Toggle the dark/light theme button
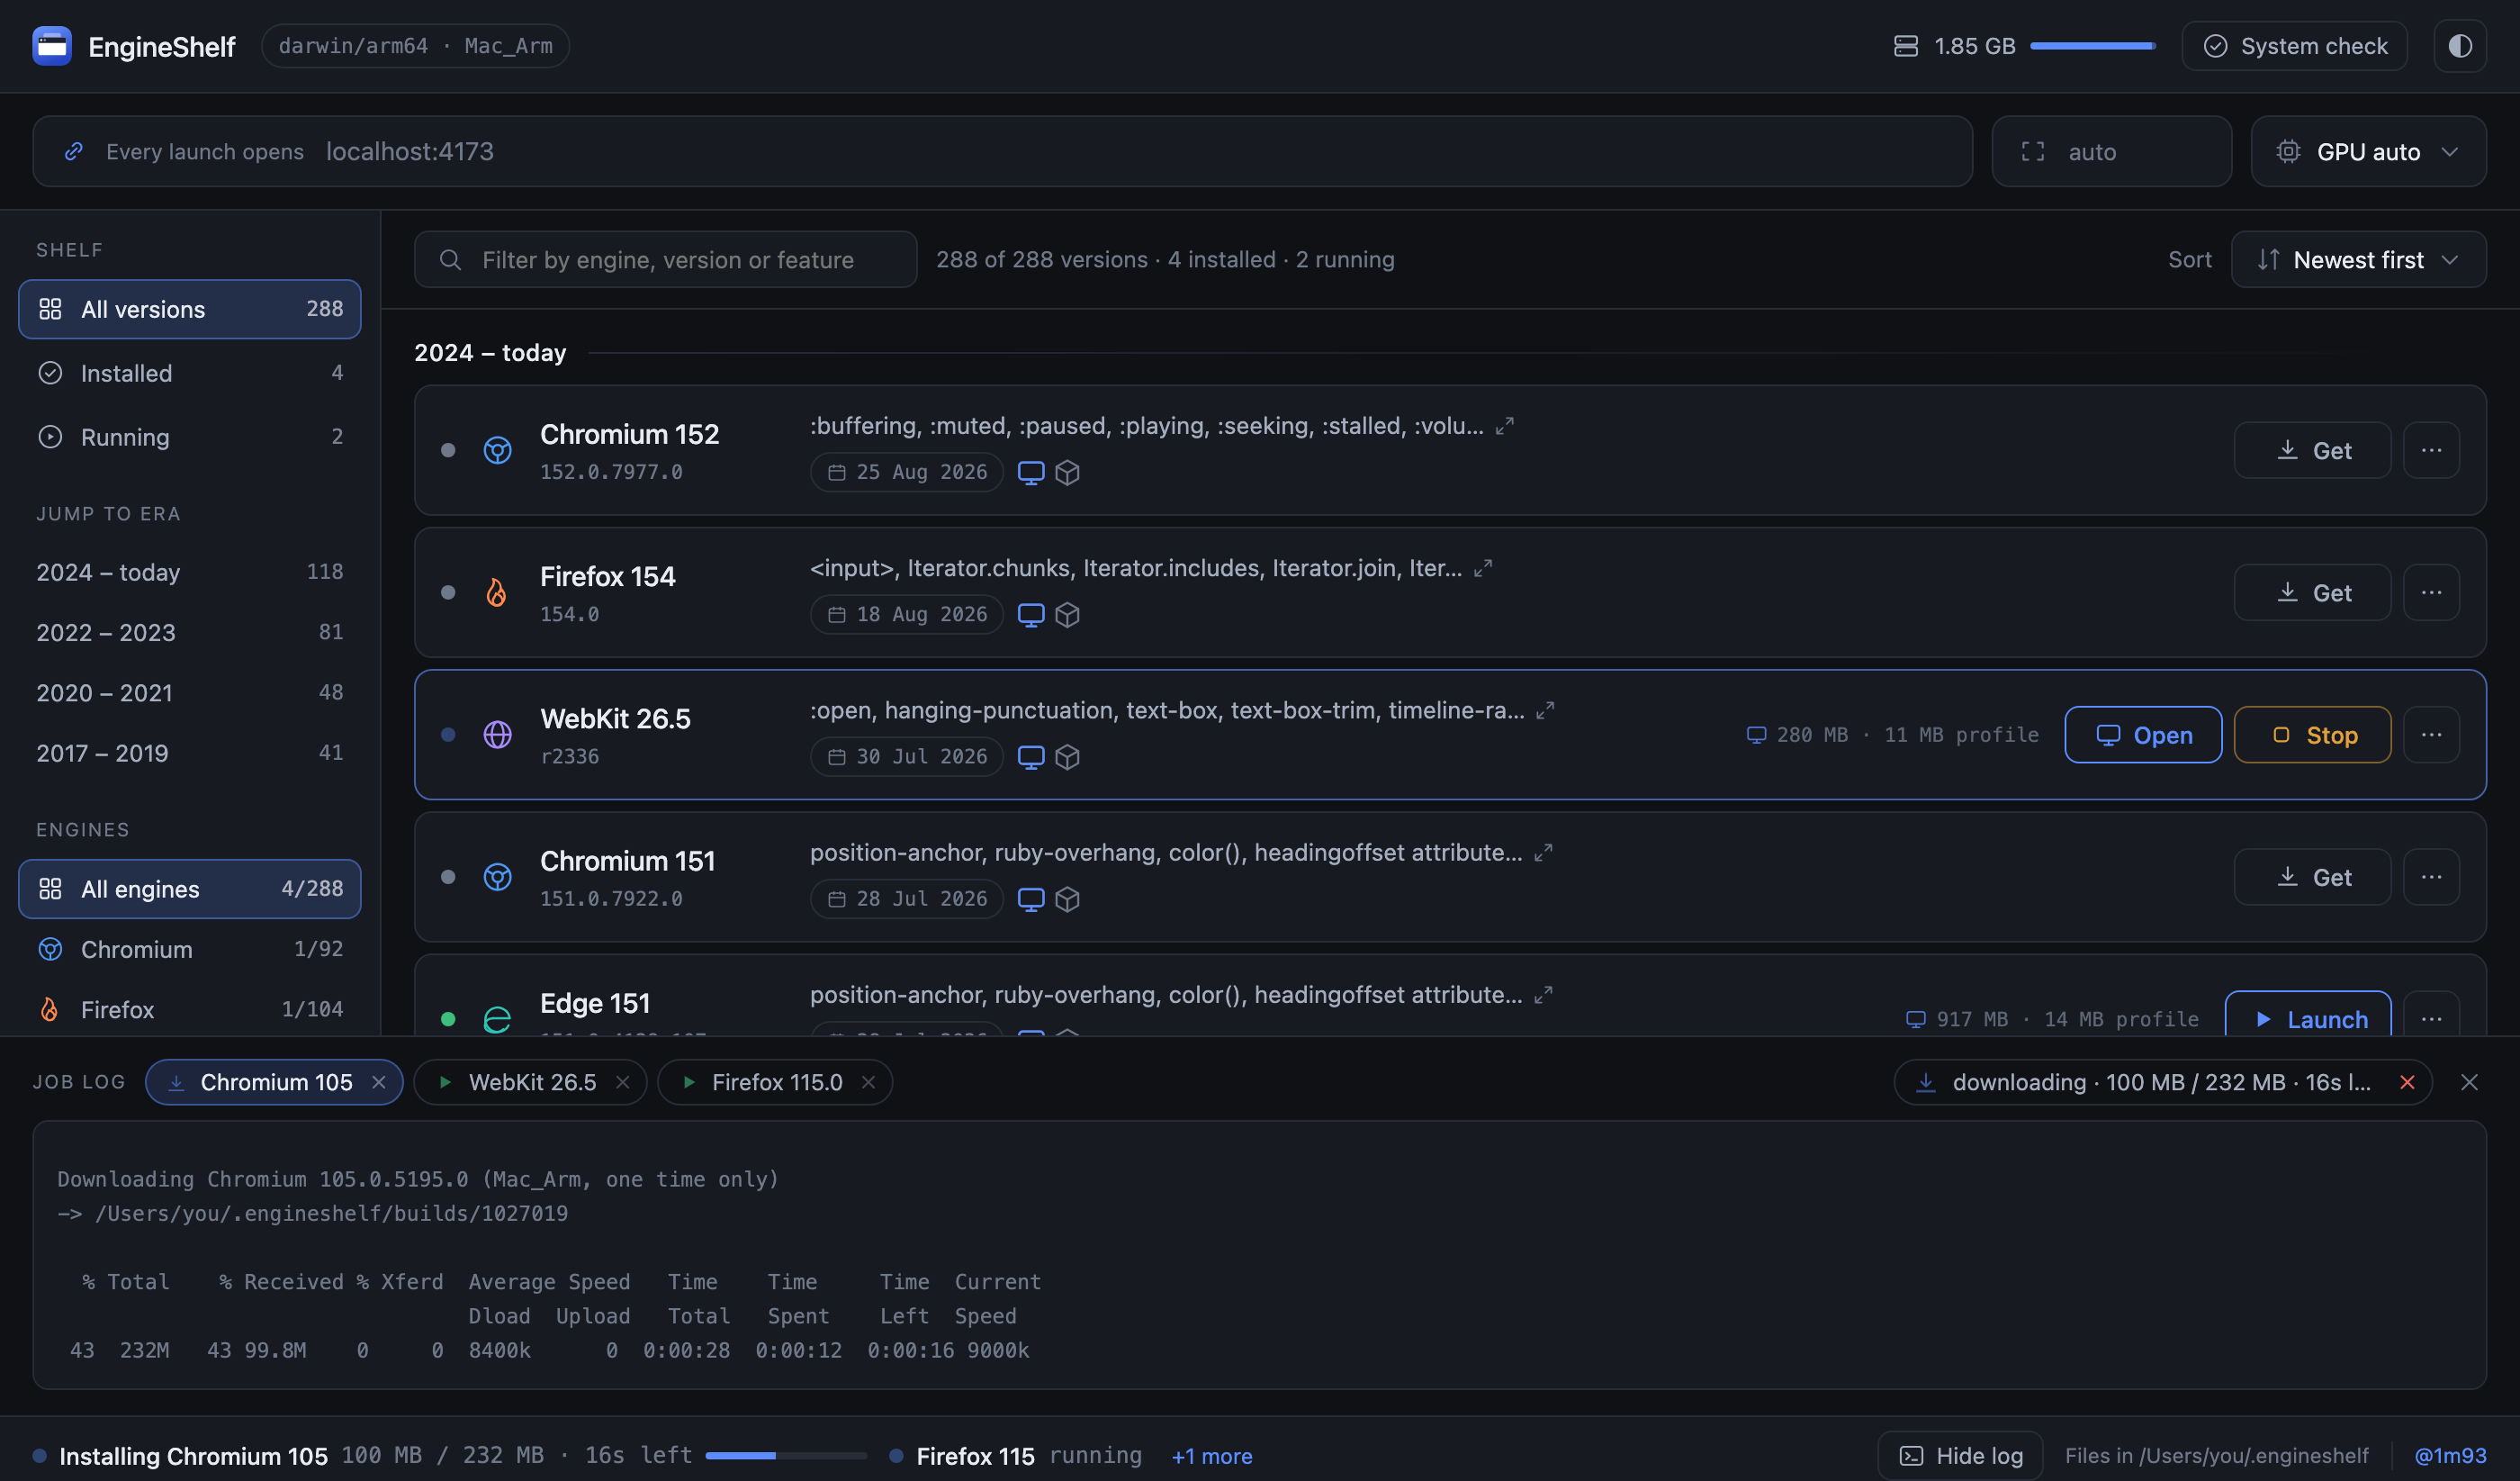This screenshot has width=2520, height=1481. point(2460,46)
